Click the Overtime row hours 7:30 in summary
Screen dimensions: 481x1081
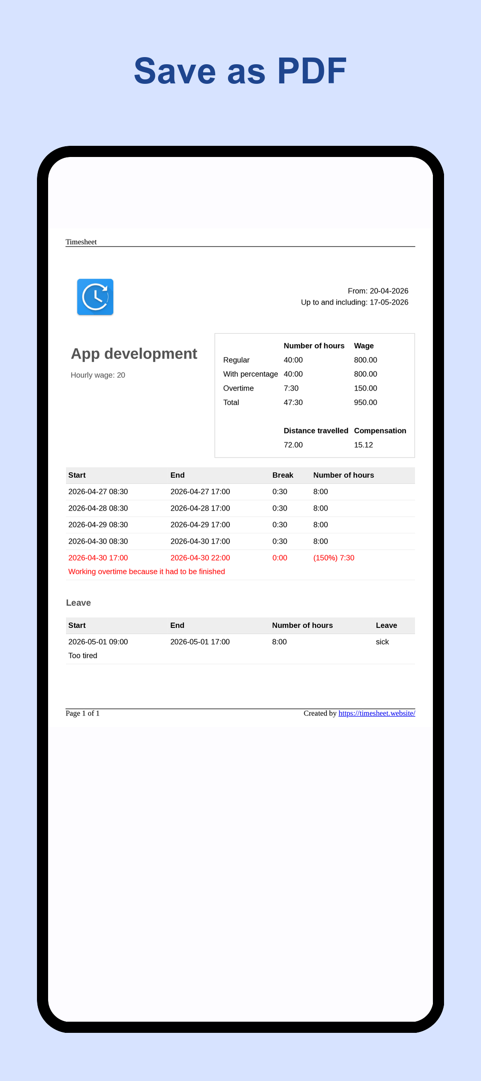pos(291,388)
